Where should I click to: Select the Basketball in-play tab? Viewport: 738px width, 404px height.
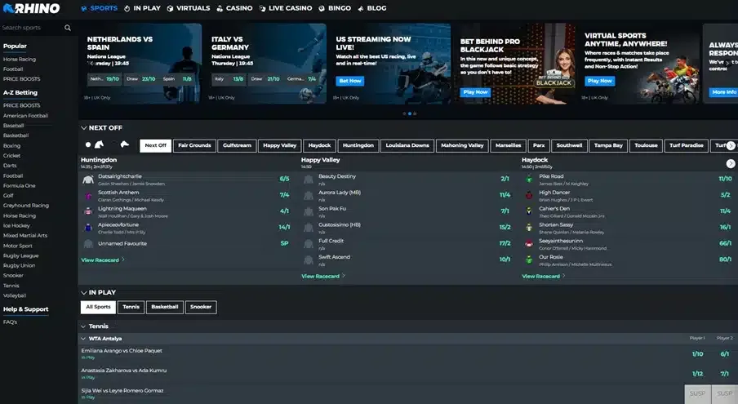(165, 307)
